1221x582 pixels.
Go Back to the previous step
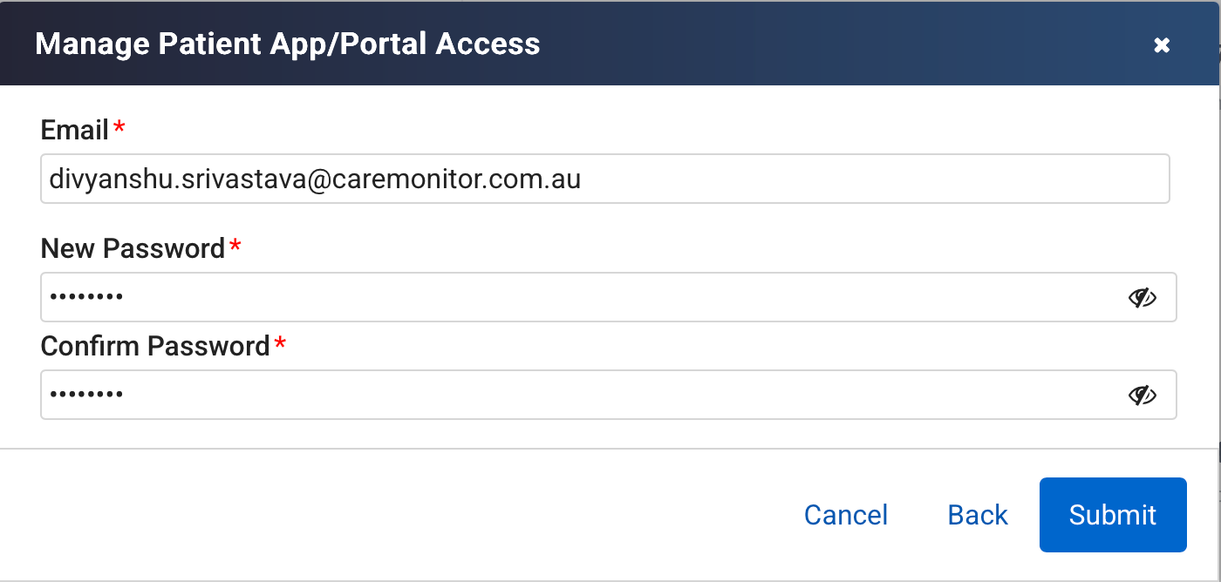978,515
